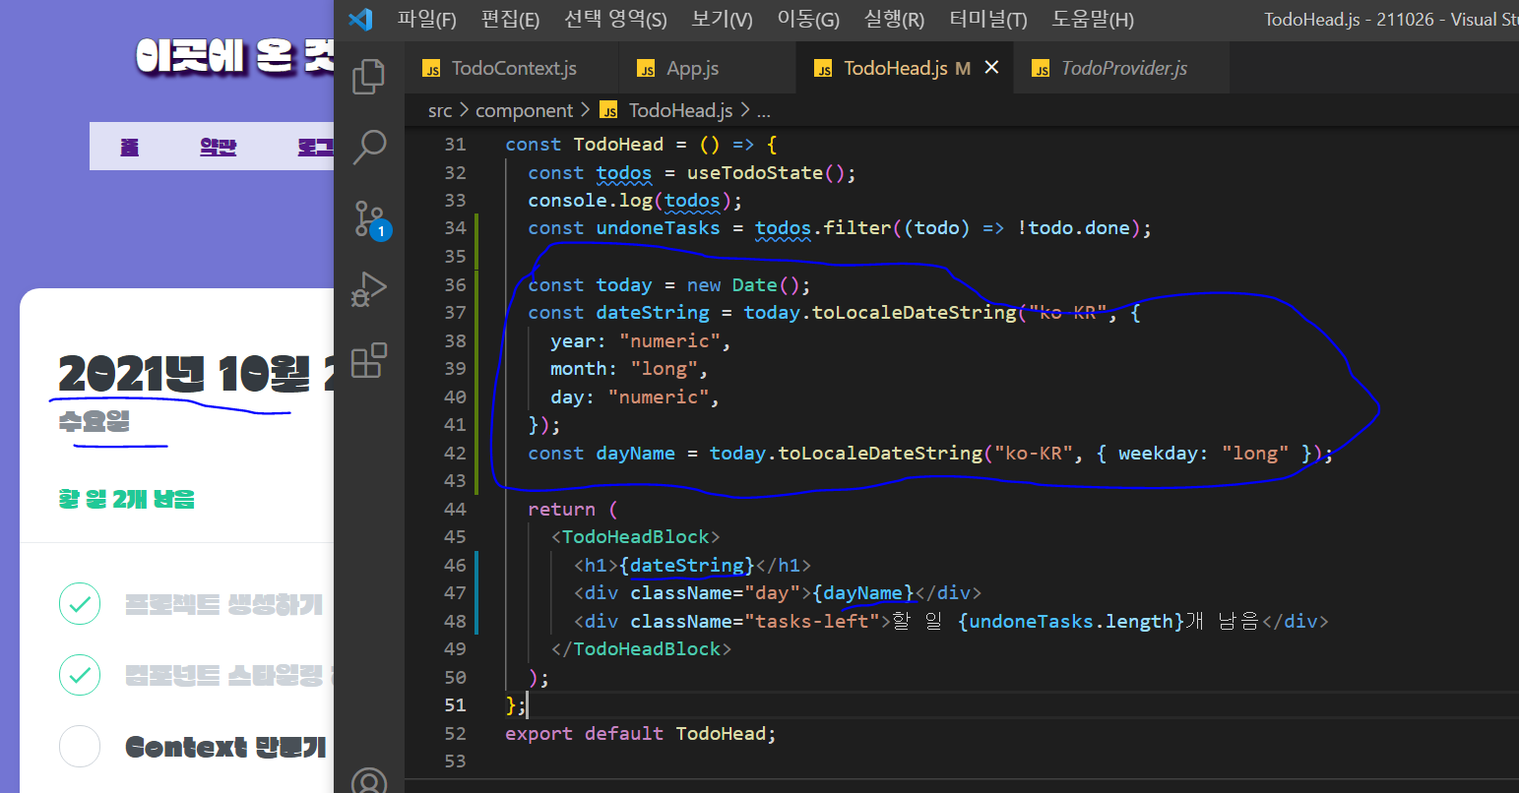
Task: Click the JS file icon on TodoContext.js tab
Action: (431, 69)
